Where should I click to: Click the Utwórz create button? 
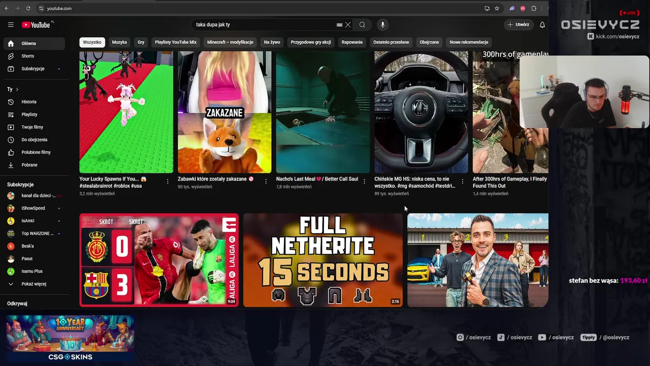click(518, 24)
